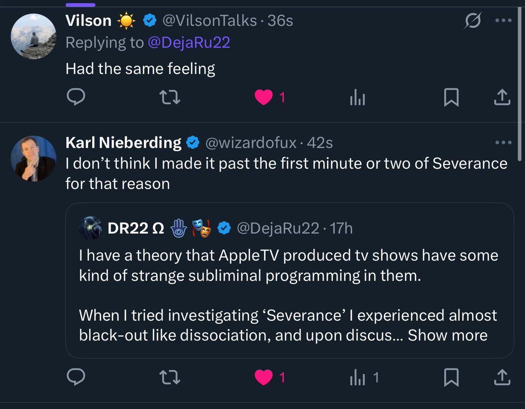Share Karl Nieberding's tweet
The width and height of the screenshot is (525, 409).
(x=502, y=377)
